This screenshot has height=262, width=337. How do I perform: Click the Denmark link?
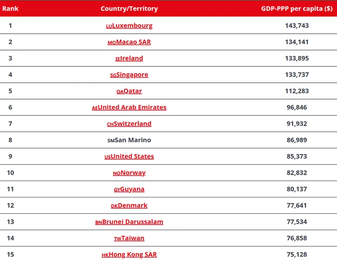(x=129, y=205)
